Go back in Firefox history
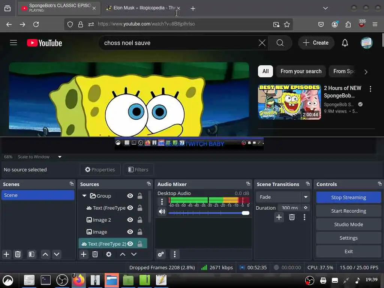The image size is (384, 288). [x=9, y=24]
